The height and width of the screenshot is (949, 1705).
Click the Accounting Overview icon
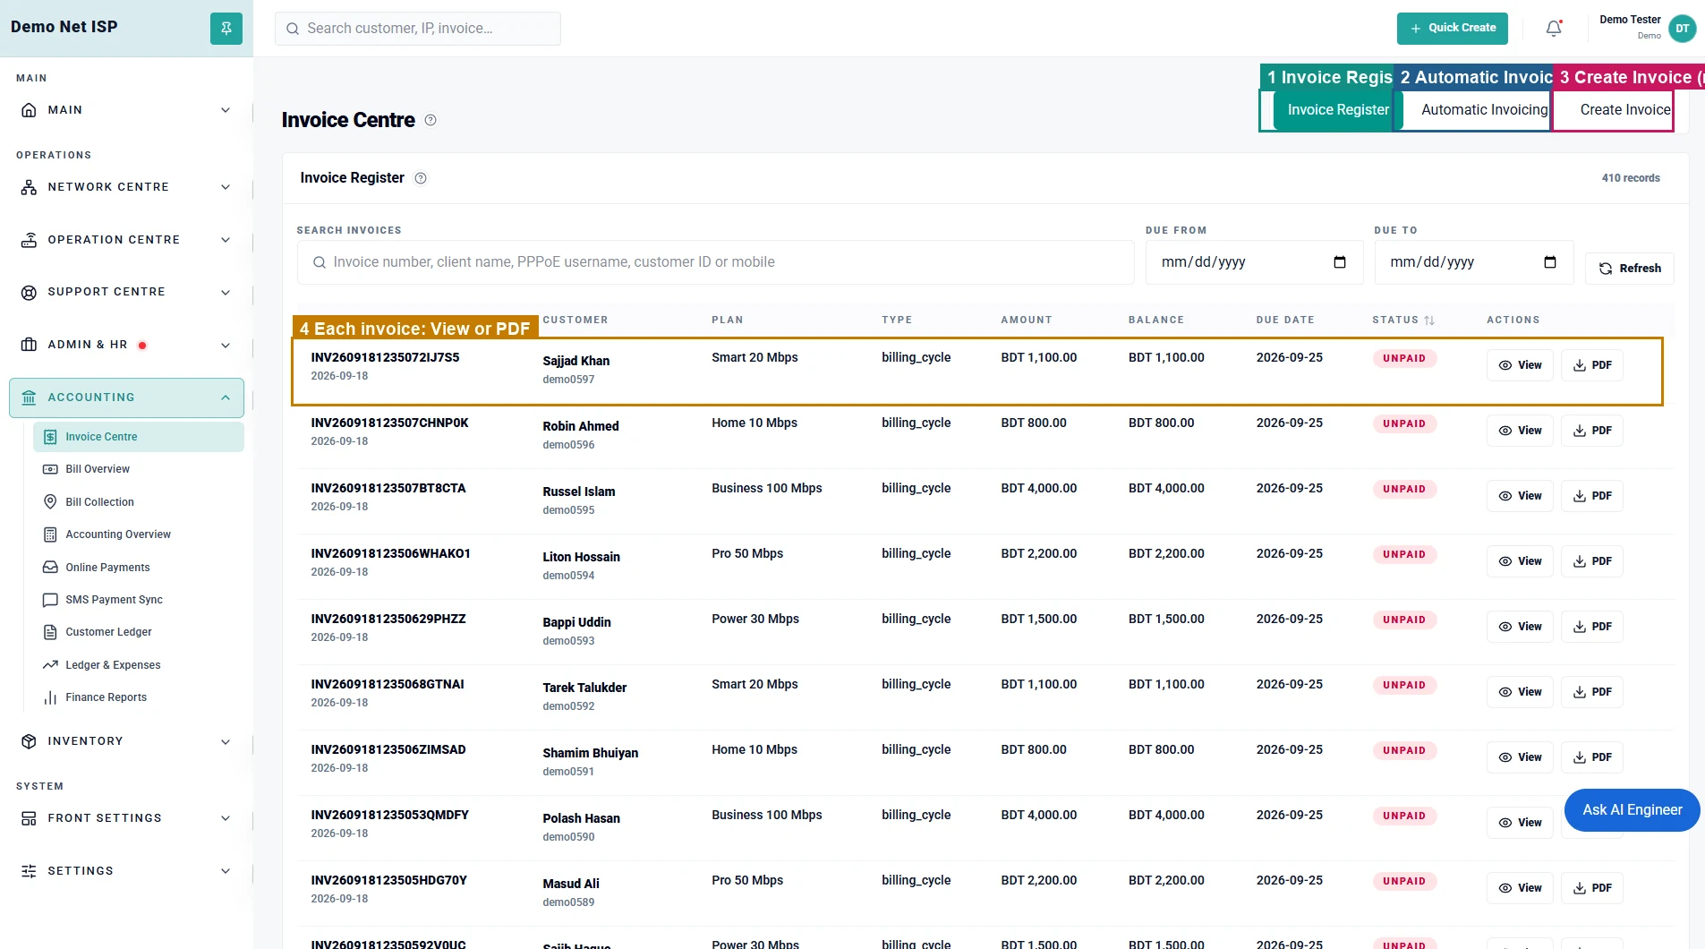(50, 534)
